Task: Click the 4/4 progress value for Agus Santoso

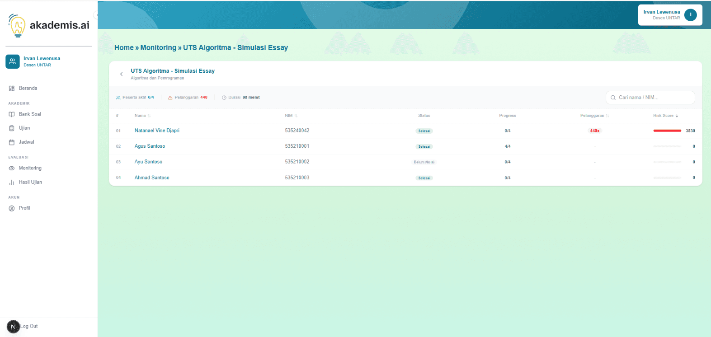Action: (508, 146)
